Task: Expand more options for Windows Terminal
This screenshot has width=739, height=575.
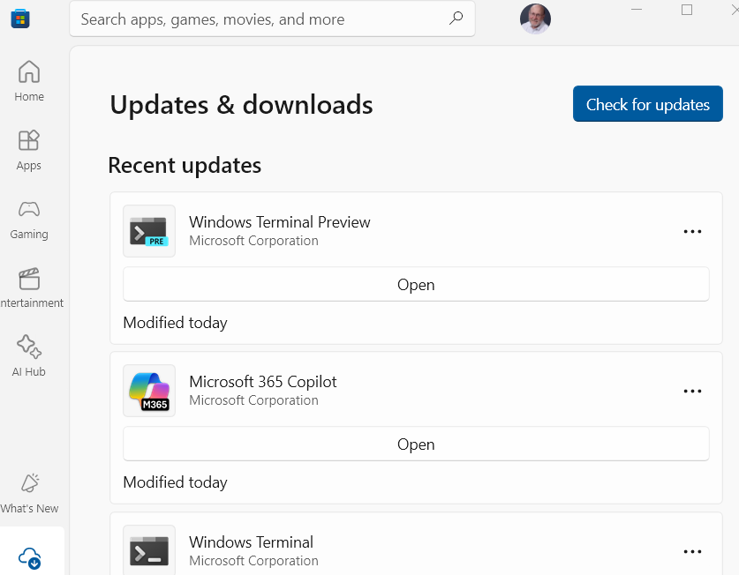Action: point(692,551)
